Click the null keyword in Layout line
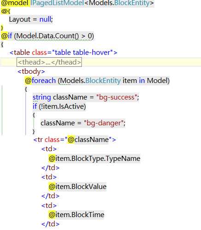 [45, 19]
